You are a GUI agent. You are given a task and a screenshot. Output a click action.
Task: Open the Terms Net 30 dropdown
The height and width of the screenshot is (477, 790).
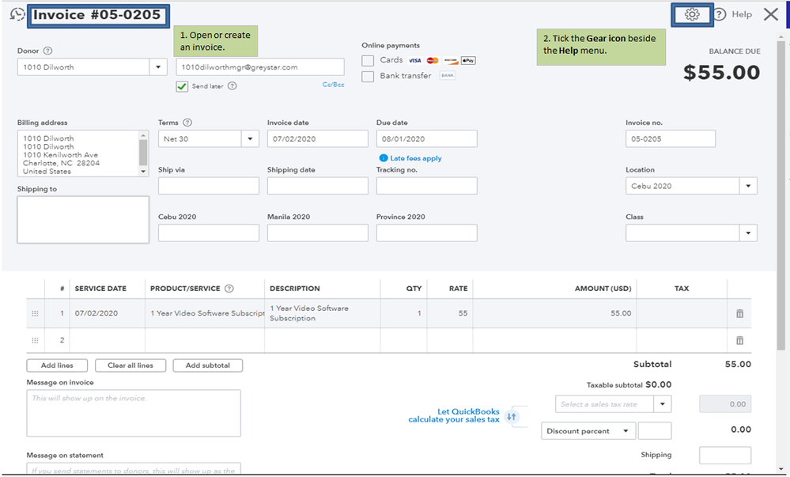pyautogui.click(x=251, y=138)
